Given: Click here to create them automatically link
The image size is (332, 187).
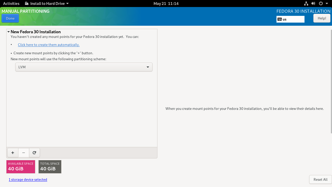Looking at the screenshot, I should (49, 45).
